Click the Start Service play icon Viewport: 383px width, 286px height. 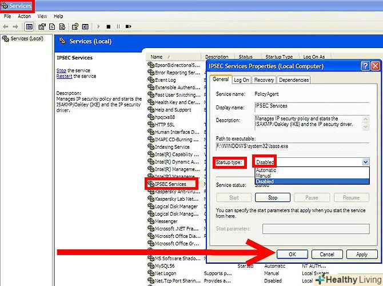[98, 26]
